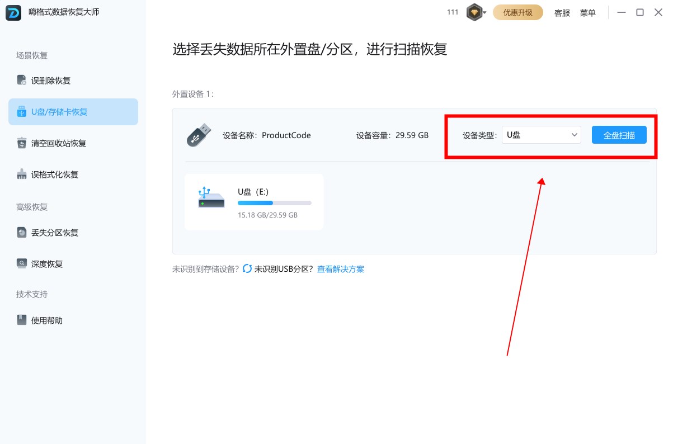Click the 丢失分区恢复 icon
Screen dimensions: 673x444
point(21,233)
